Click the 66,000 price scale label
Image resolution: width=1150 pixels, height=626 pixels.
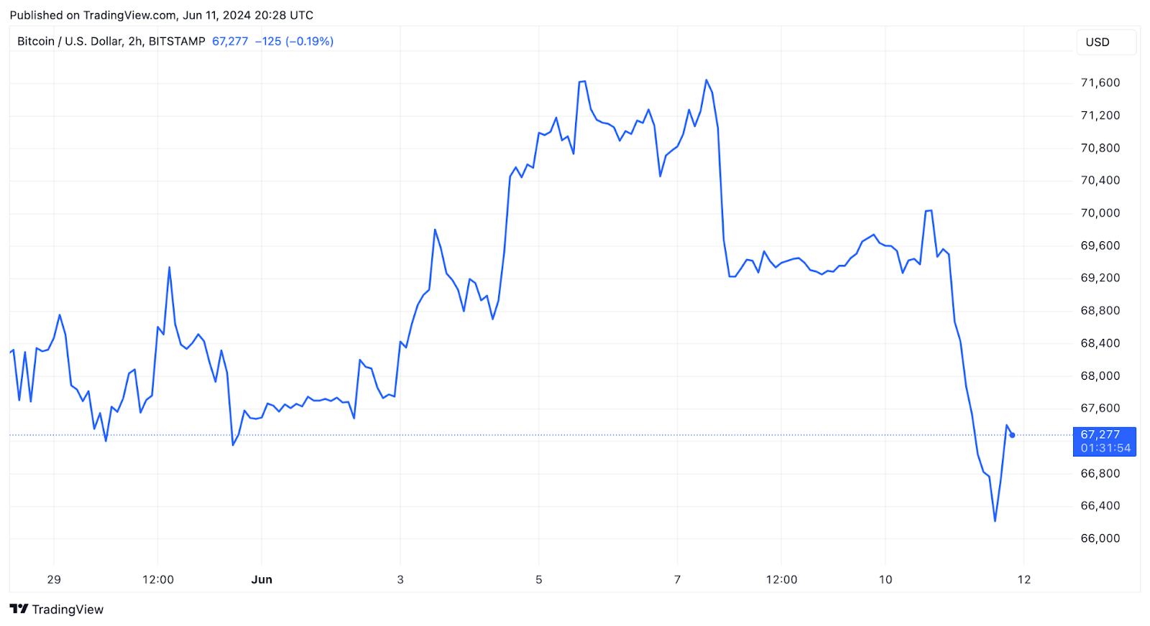(x=1100, y=538)
